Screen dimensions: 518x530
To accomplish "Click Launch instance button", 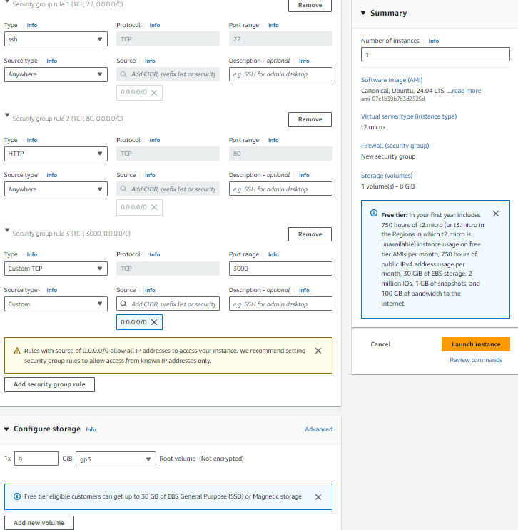I will pos(475,344).
